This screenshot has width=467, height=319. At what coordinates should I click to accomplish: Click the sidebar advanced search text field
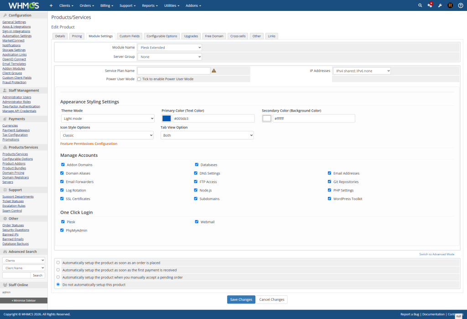tap(16, 275)
